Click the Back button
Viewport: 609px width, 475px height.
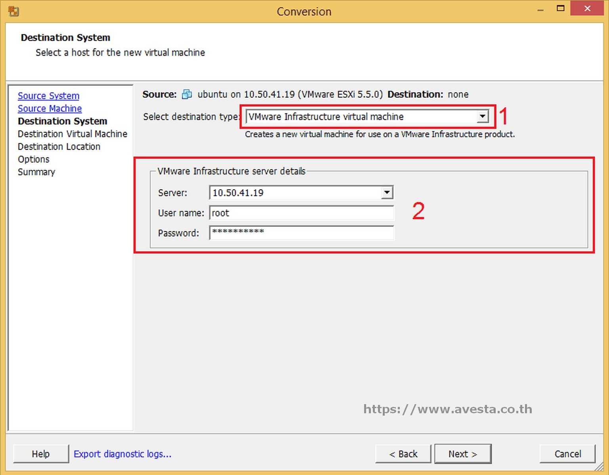(403, 454)
